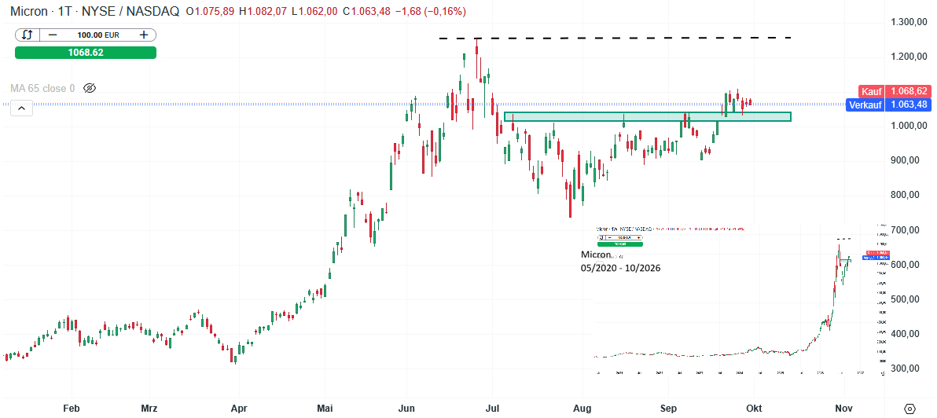Select the change value −1,68 (−0,16%)
The image size is (937, 418).
click(x=430, y=12)
